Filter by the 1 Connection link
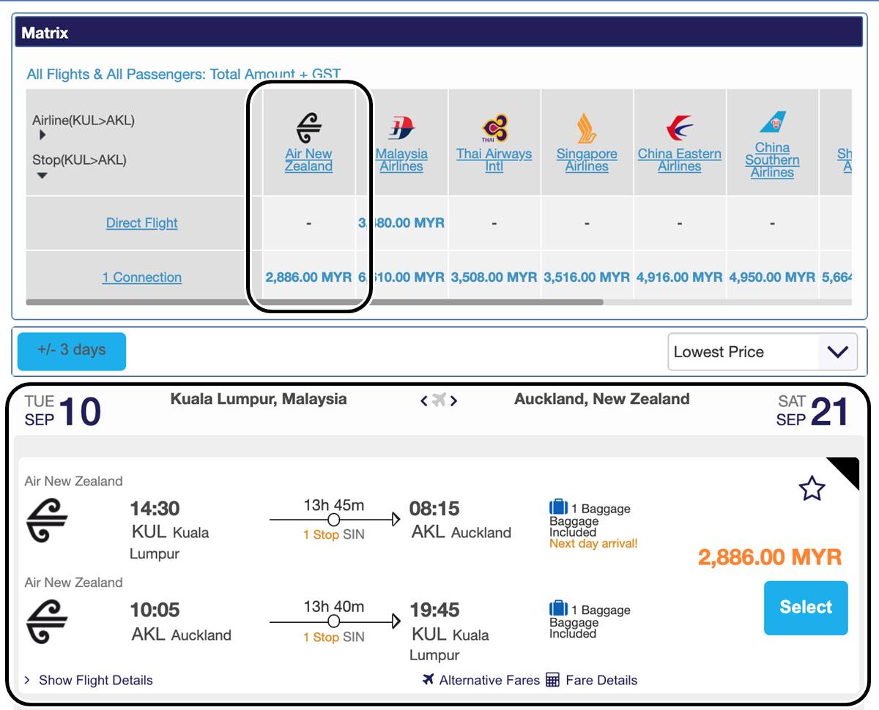 (142, 277)
